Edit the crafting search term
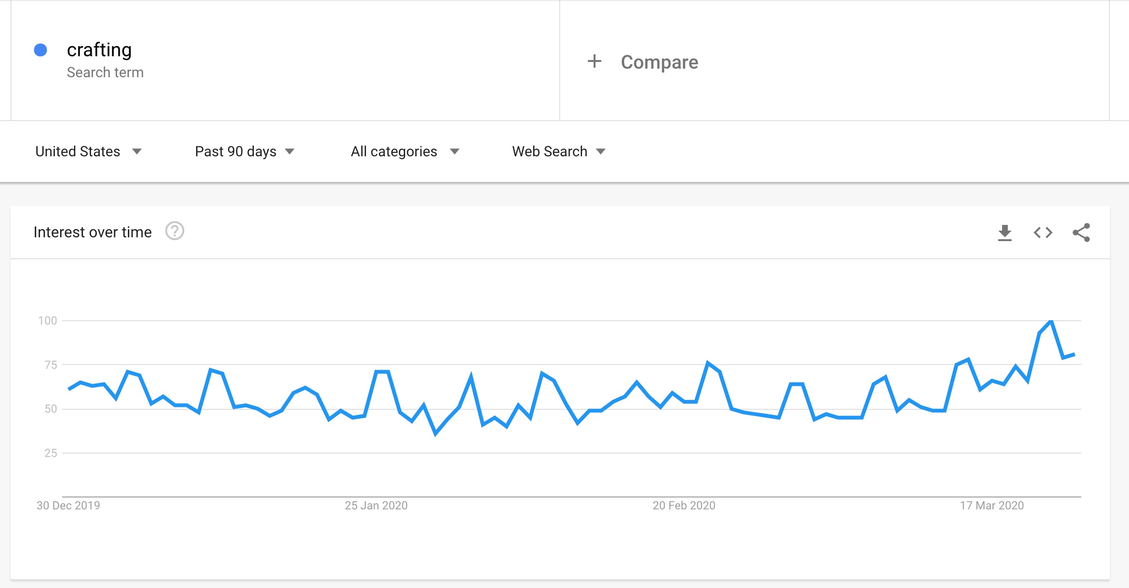1129x588 pixels. click(99, 50)
